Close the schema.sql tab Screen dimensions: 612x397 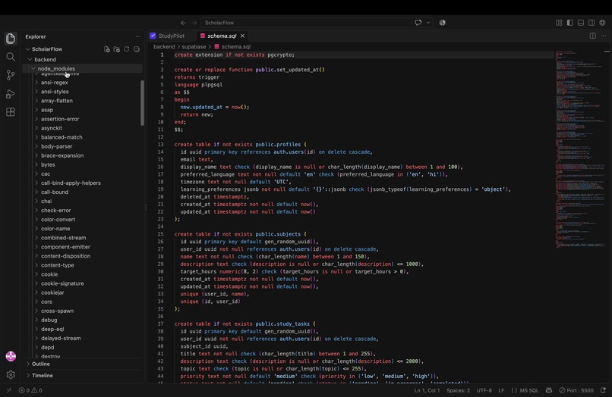pyautogui.click(x=242, y=36)
